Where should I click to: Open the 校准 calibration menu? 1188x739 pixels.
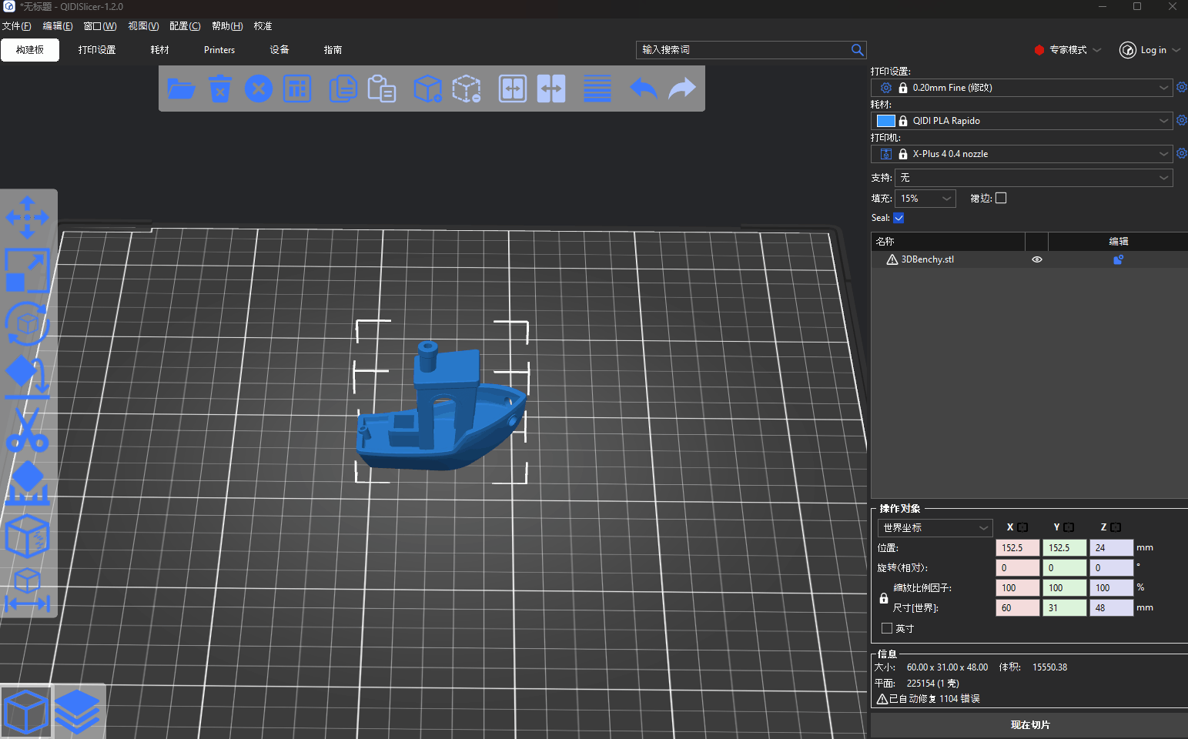[263, 26]
